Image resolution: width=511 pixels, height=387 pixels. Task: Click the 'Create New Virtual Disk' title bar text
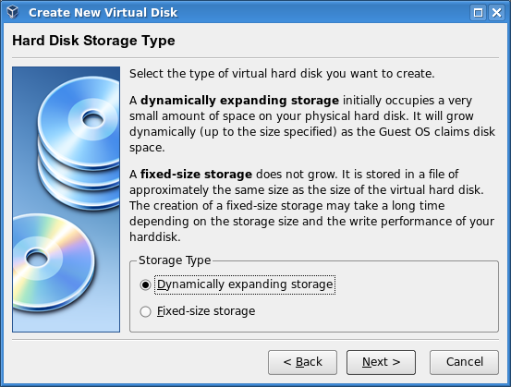point(103,13)
